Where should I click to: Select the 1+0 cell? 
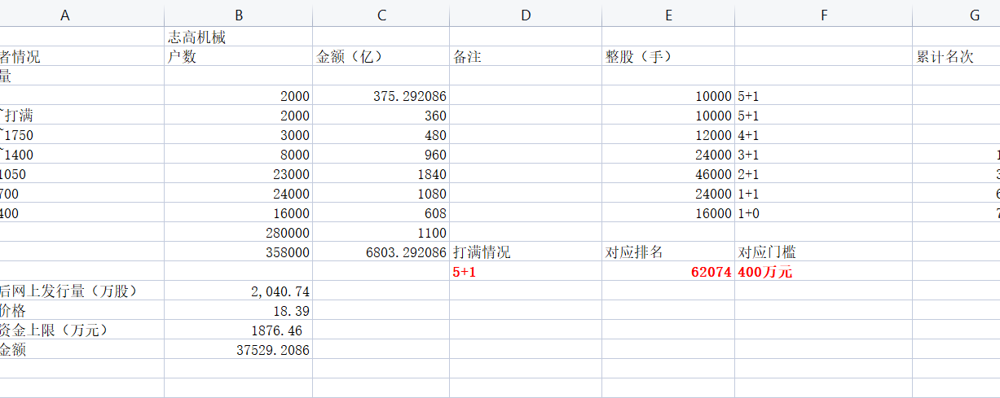point(823,212)
